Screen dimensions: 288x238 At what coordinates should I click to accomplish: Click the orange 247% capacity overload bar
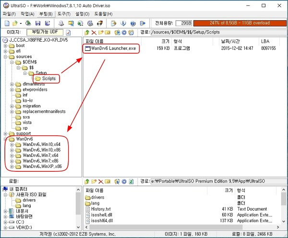tap(240, 23)
